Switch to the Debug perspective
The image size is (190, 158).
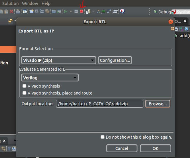162,12
